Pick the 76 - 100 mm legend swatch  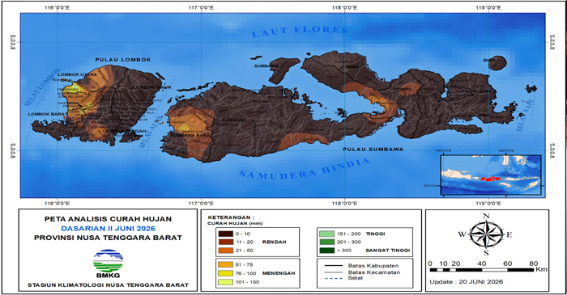pos(225,273)
